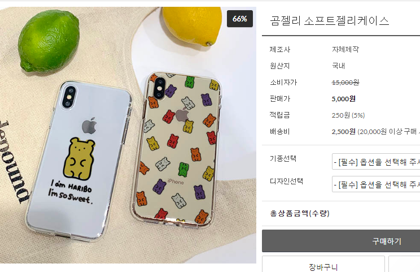
Task: Open the 기종선택 option dropdown
Action: coord(376,162)
